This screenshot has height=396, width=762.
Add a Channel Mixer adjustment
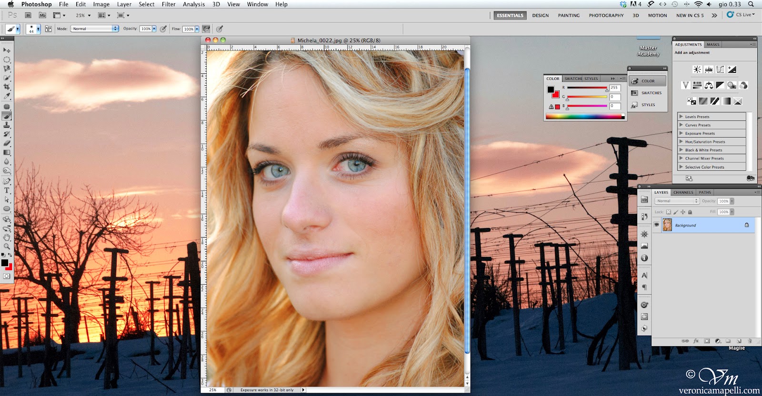coord(743,85)
